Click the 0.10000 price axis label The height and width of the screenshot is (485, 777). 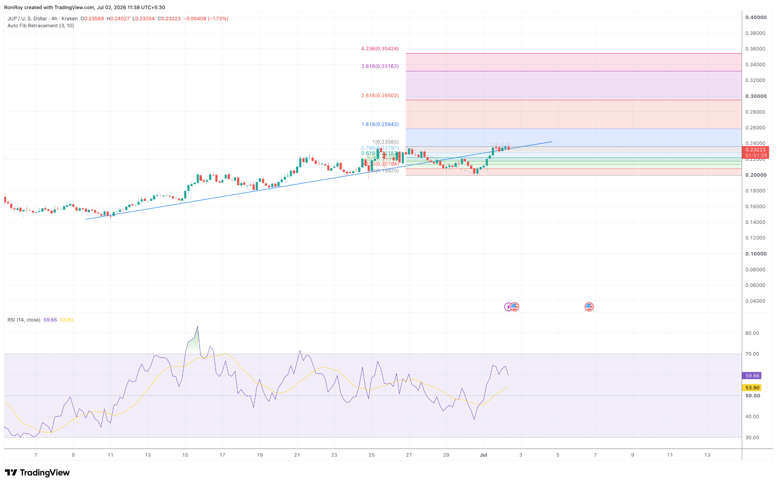(x=756, y=254)
